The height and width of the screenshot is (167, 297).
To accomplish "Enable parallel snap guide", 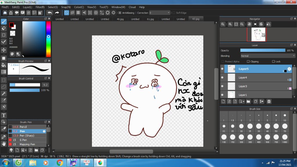I will tap(72, 13).
